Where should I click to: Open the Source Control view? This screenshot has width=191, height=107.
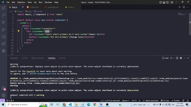click(x=4, y=22)
